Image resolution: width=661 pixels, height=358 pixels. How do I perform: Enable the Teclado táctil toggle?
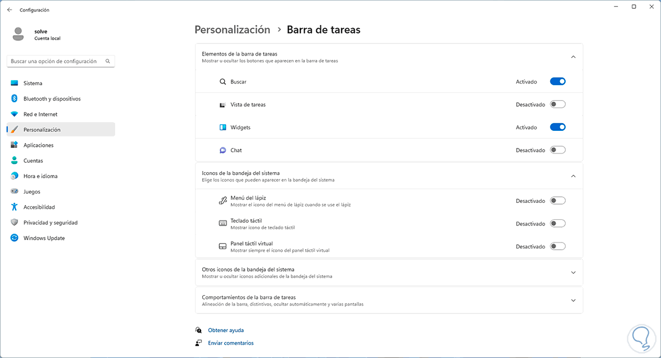pyautogui.click(x=557, y=224)
